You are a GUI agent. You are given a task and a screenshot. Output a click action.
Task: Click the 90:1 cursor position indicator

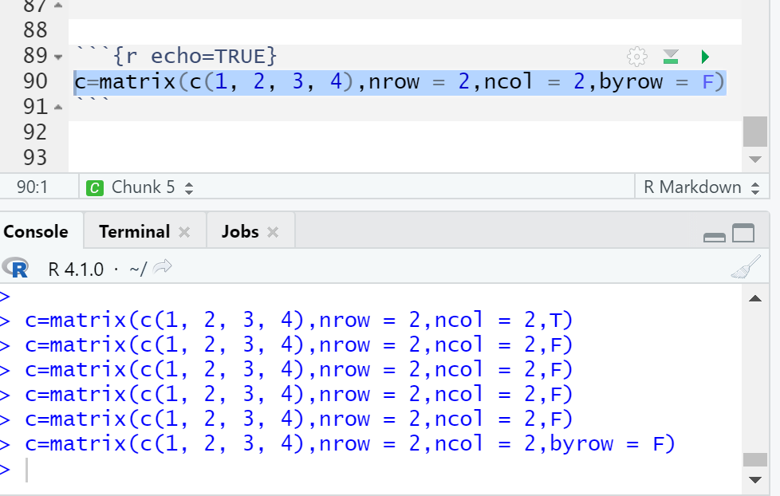coord(33,187)
